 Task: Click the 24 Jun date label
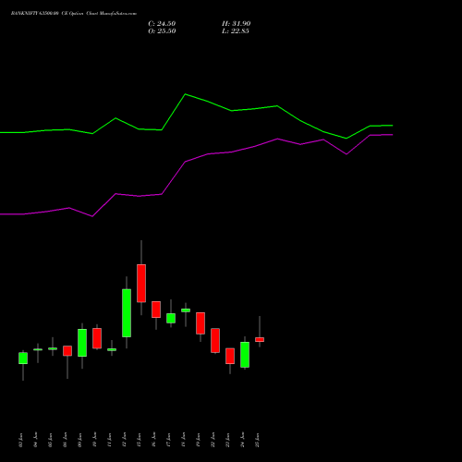coord(243,440)
